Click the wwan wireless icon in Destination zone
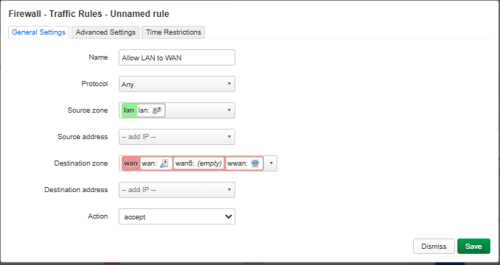500x265 pixels. [x=255, y=163]
